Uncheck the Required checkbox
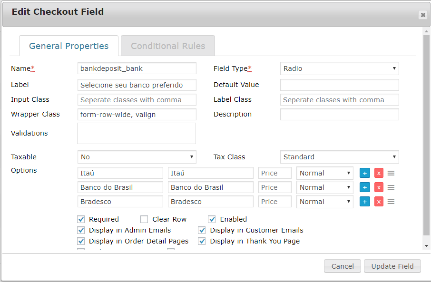The height and width of the screenshot is (282, 431). coord(81,219)
